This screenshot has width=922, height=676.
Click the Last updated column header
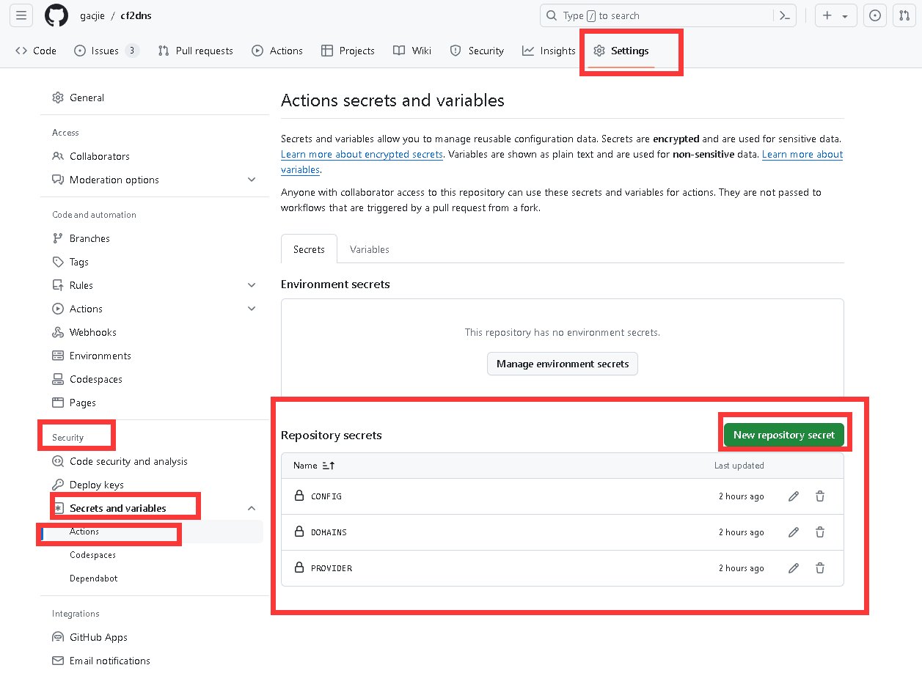point(739,466)
